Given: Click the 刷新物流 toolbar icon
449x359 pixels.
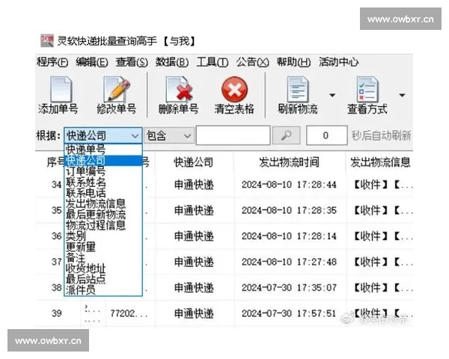Looking at the screenshot, I should pyautogui.click(x=298, y=89).
